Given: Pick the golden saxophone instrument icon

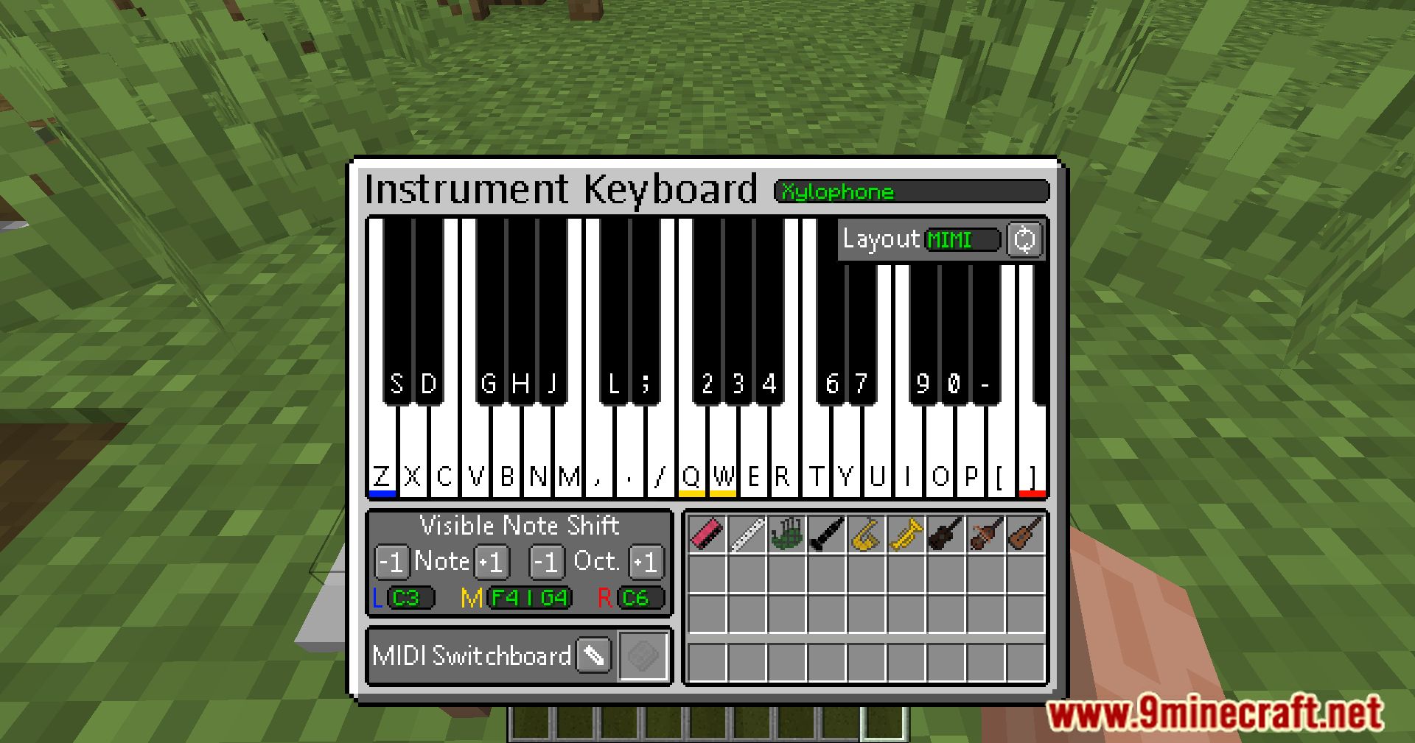Looking at the screenshot, I should point(866,534).
